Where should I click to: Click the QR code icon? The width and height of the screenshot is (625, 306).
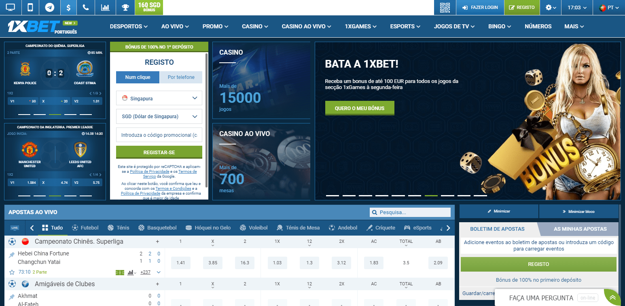[445, 7]
